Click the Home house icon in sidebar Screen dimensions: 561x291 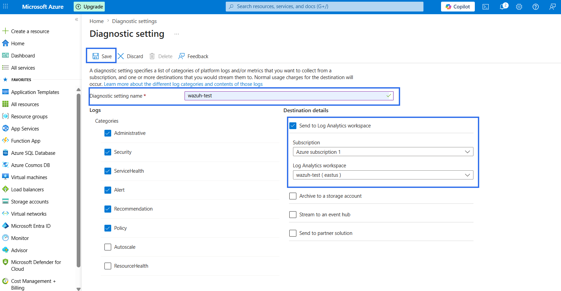(x=5, y=43)
